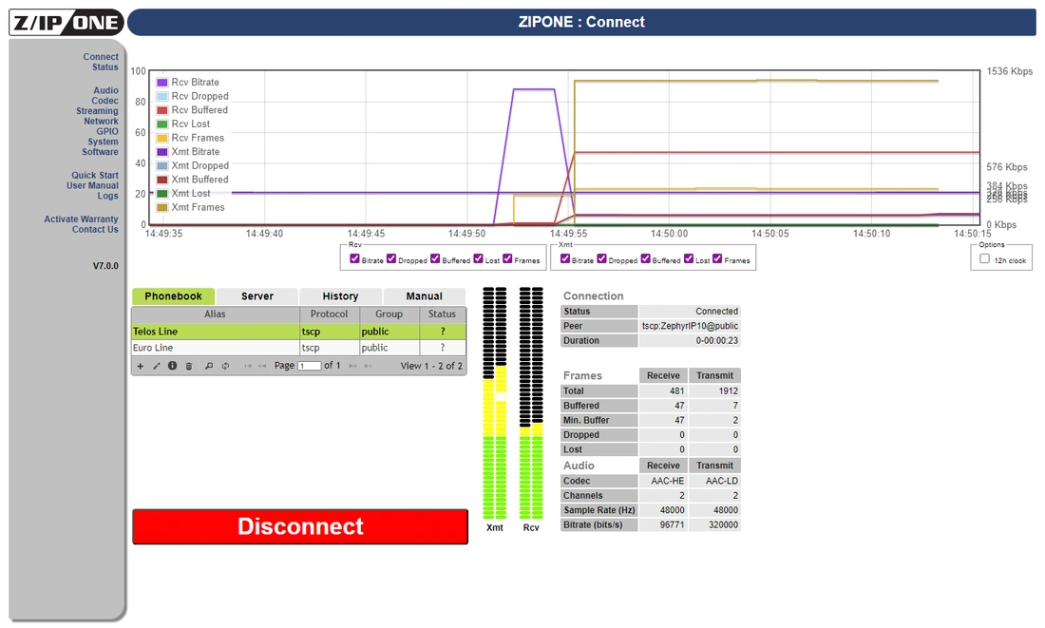Open Streaming settings in sidebar
Screen dimensions: 1045x628
pos(97,111)
